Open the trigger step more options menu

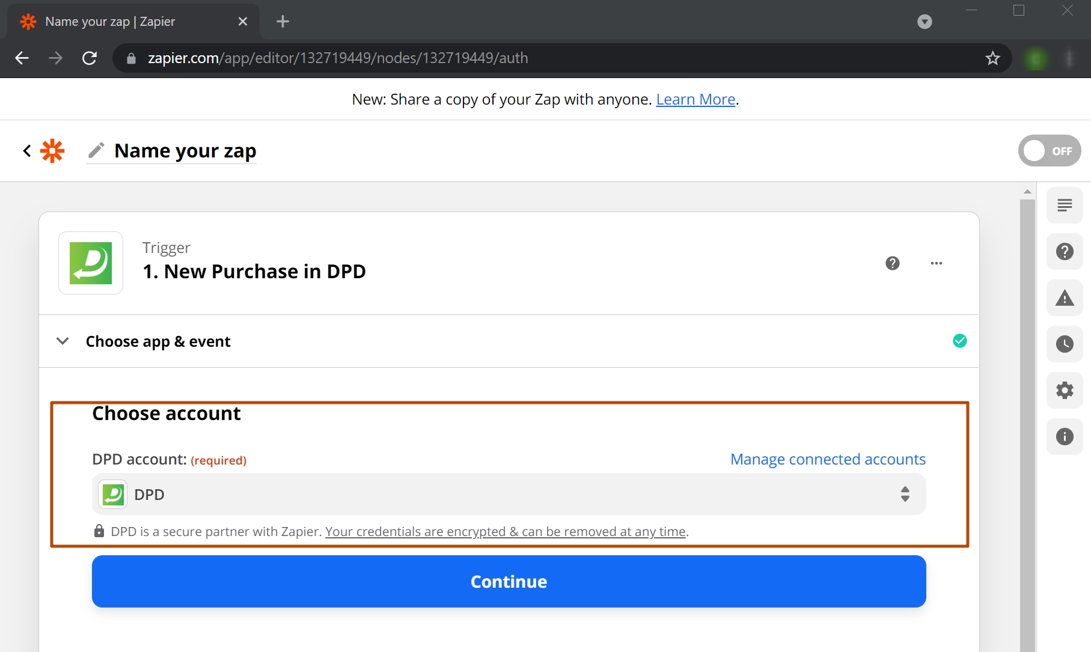[937, 263]
